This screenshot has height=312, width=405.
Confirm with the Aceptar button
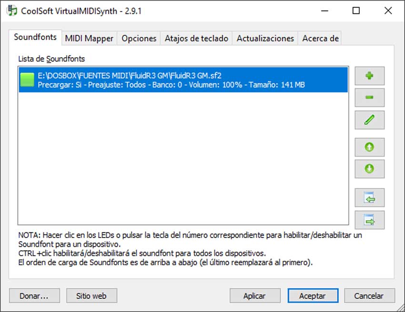coord(313,296)
